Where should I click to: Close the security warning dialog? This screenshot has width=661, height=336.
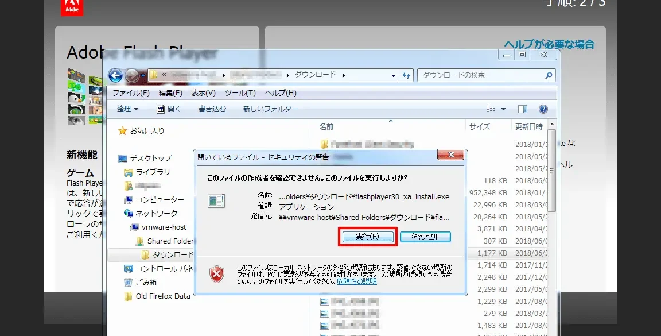[x=450, y=155]
